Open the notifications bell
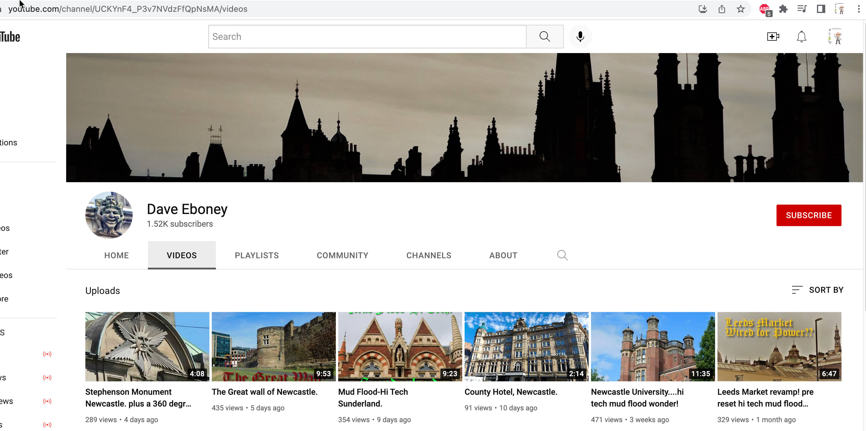This screenshot has width=866, height=431. (x=801, y=36)
